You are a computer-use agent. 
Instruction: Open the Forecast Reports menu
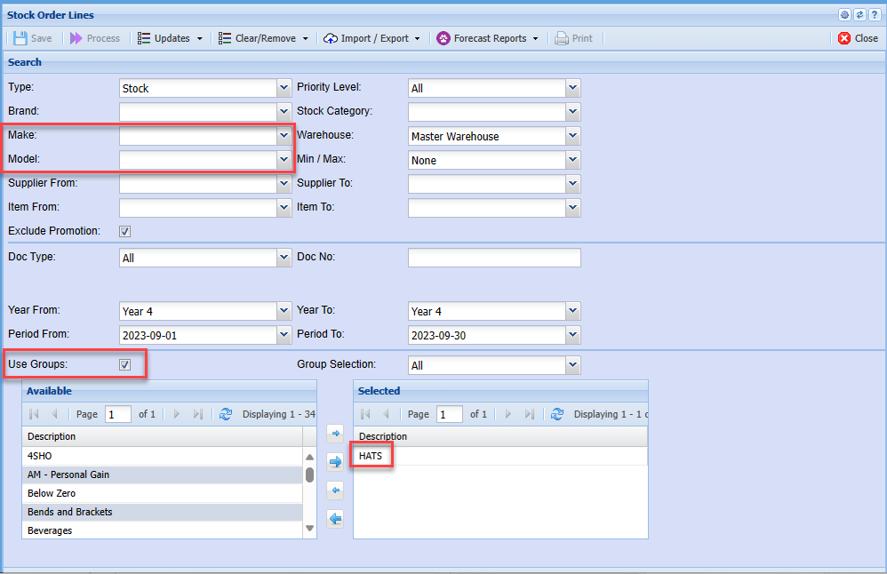pos(488,38)
